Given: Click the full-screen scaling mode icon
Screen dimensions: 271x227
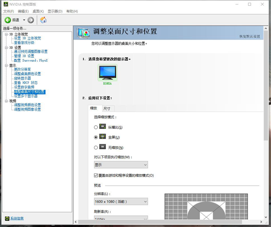Looking at the screenshot, I should pyautogui.click(x=103, y=136).
